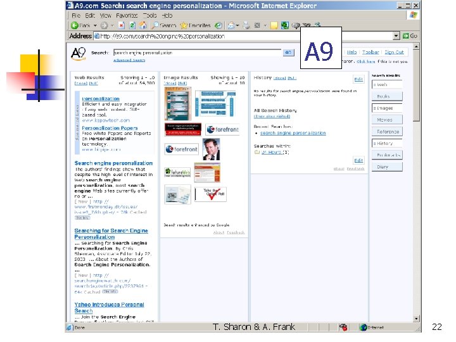
Task: Open the Help menu in the menu bar
Action: click(x=167, y=15)
